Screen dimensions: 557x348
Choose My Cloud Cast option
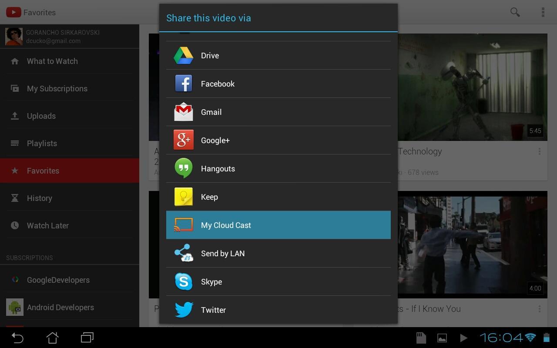(x=278, y=225)
